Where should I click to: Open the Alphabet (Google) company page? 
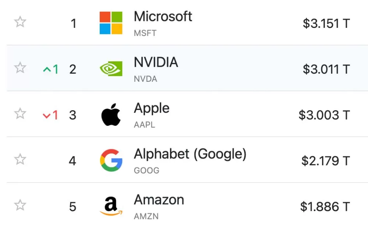click(x=190, y=154)
